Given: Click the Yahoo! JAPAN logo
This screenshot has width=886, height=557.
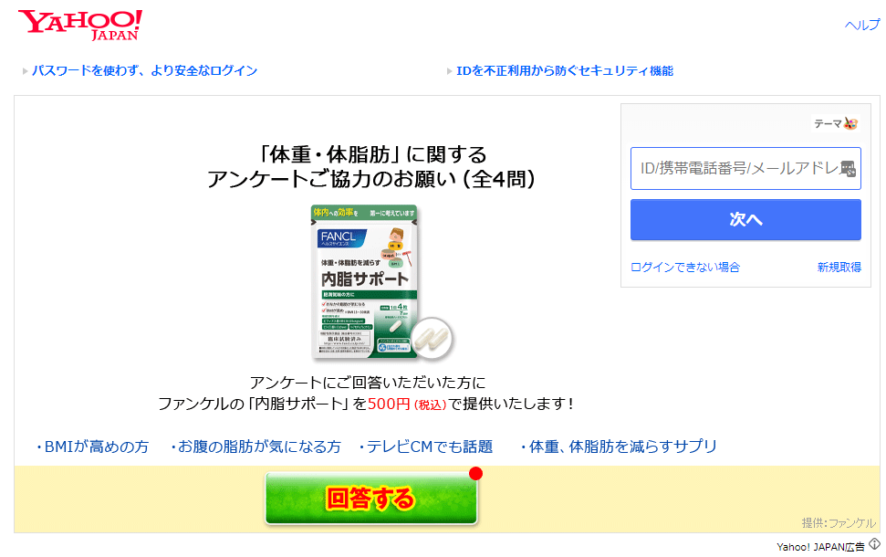Looking at the screenshot, I should (x=80, y=25).
